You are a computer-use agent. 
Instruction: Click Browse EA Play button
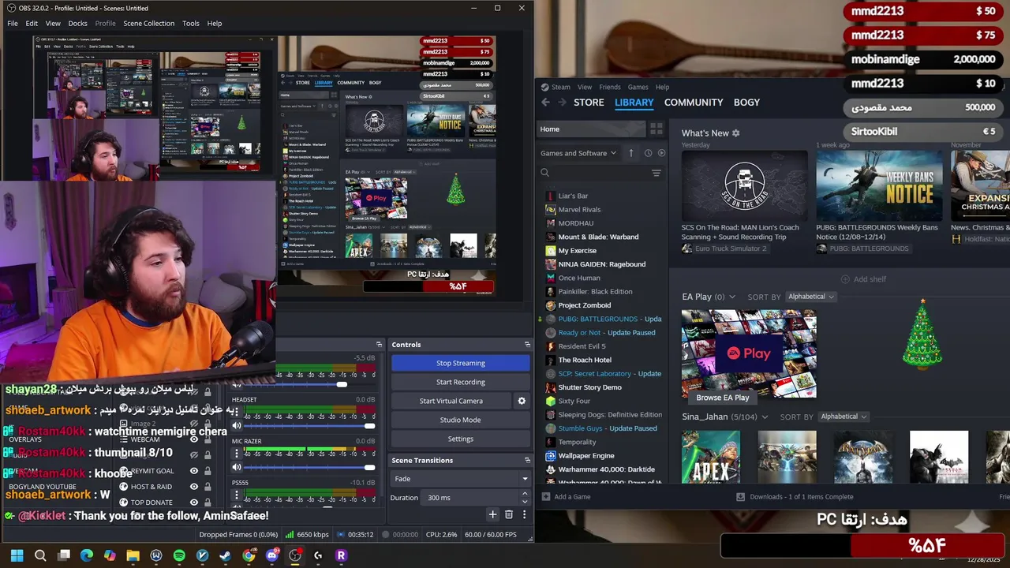(x=723, y=398)
